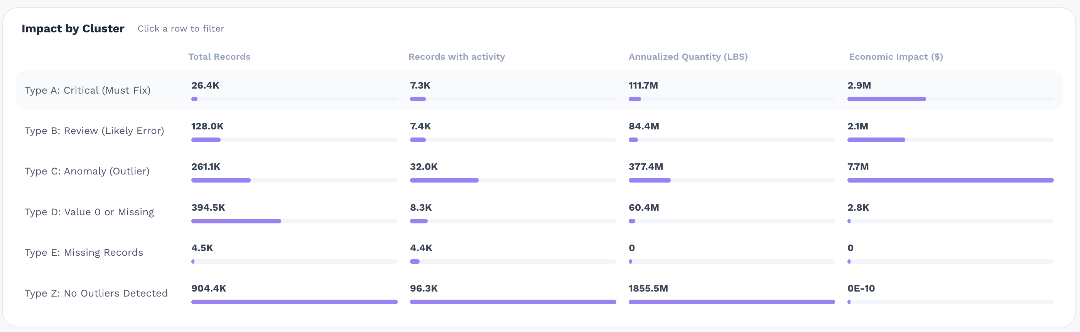Select the Annualized Quantity (LBS) header
The width and height of the screenshot is (1080, 332).
click(688, 57)
